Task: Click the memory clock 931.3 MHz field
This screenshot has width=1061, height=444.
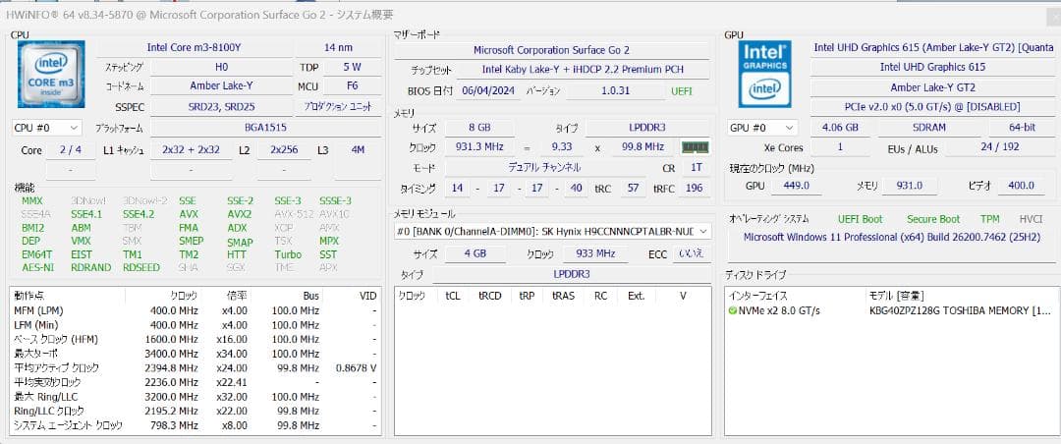Action: tap(479, 147)
